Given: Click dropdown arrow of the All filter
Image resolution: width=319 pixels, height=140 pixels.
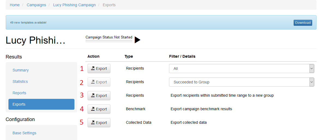Looking at the screenshot, I should click(312, 69).
